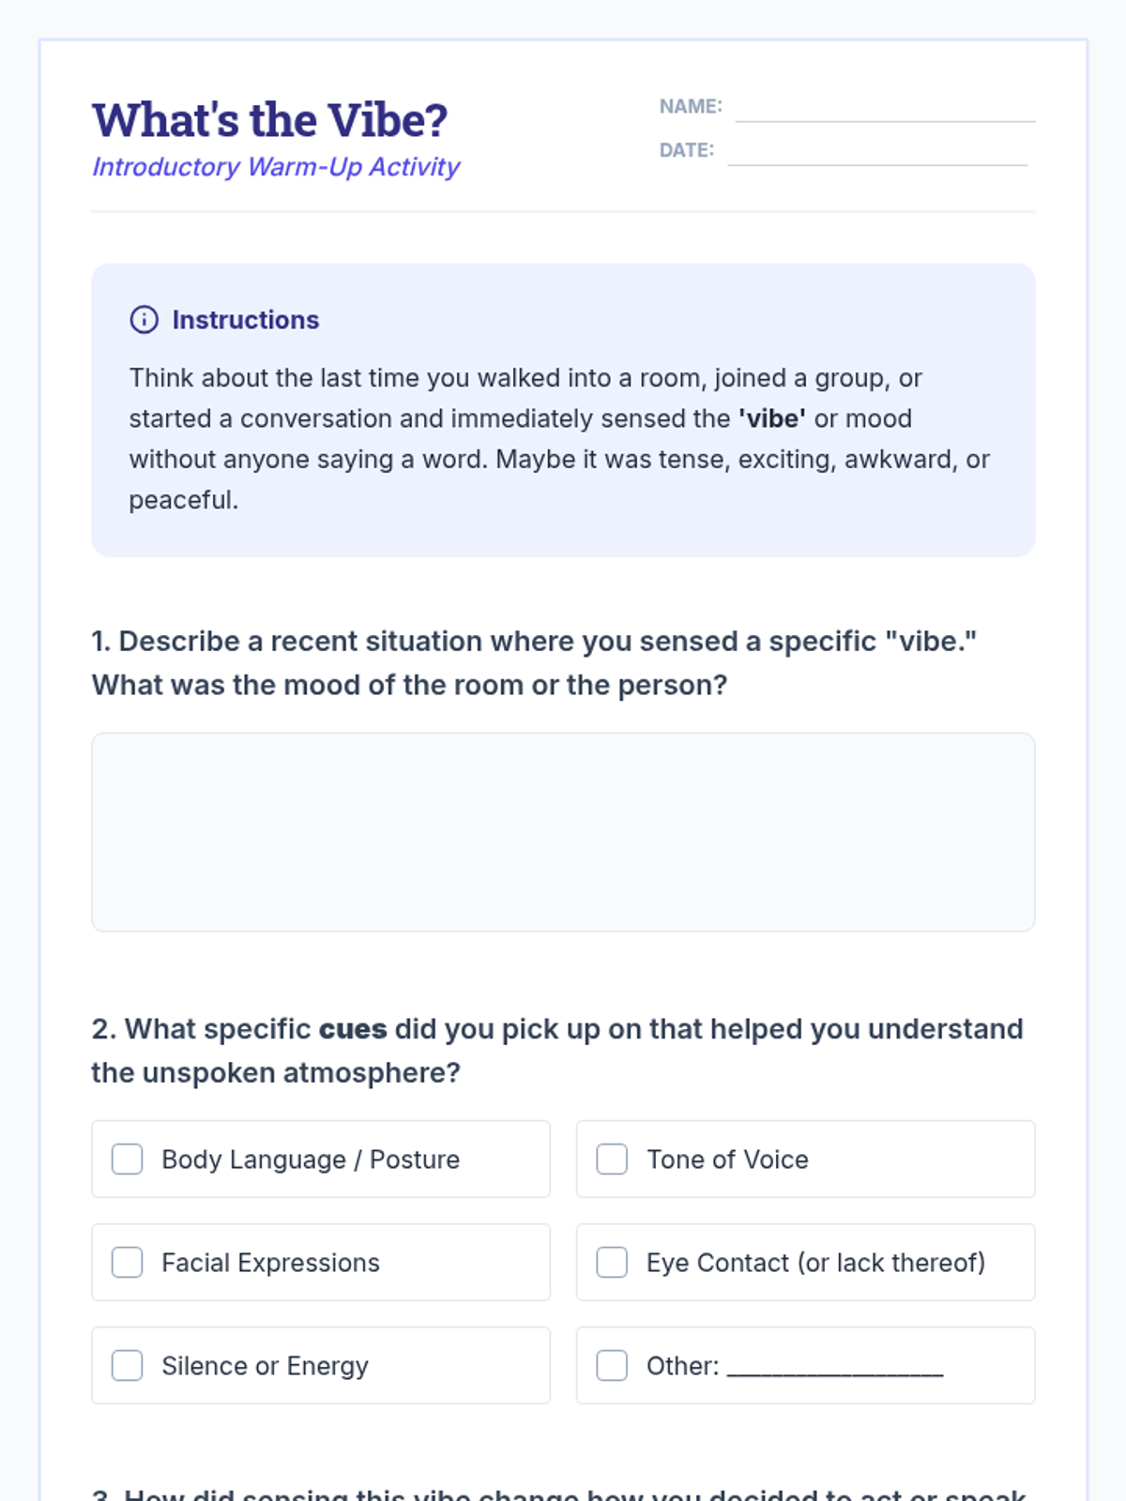Click the bold 'vibe' word in instructions
The width and height of the screenshot is (1126, 1501).
[x=772, y=418]
